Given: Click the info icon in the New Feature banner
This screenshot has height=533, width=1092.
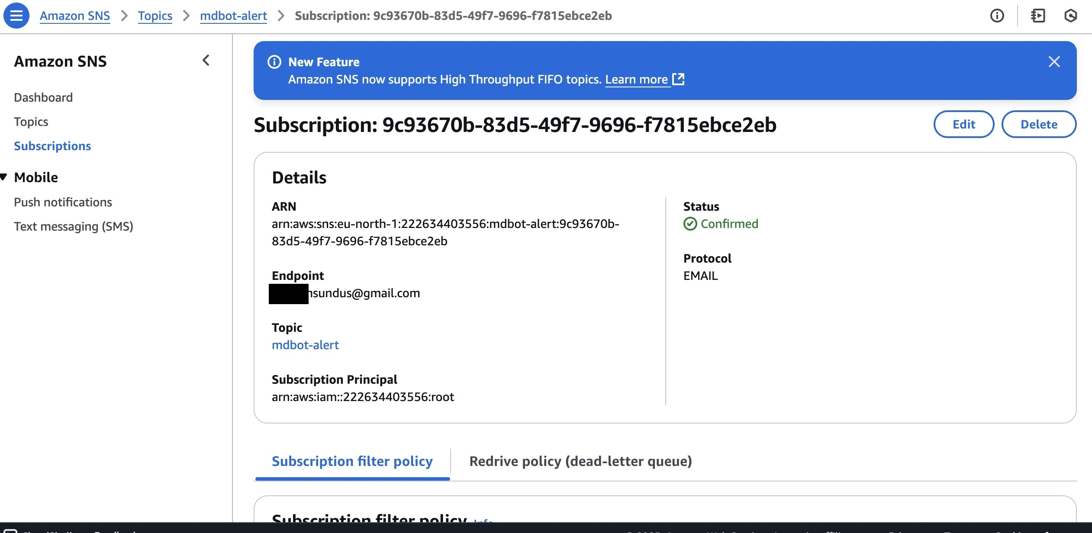Looking at the screenshot, I should coord(274,62).
